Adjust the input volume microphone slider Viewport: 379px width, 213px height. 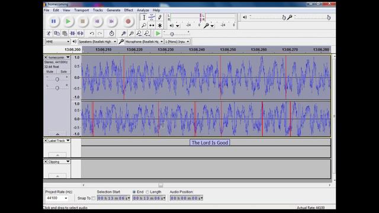coord(329,17)
